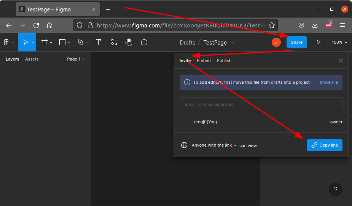Image resolution: width=352 pixels, height=206 pixels.
Task: Select the Comment tool
Action: (x=144, y=42)
